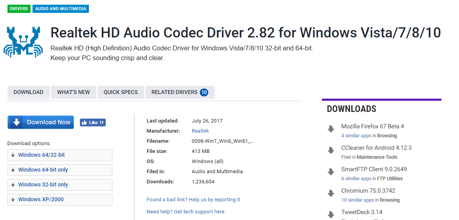
Task: Report a bad link via 'Found a bad link' text
Action: pos(193,200)
